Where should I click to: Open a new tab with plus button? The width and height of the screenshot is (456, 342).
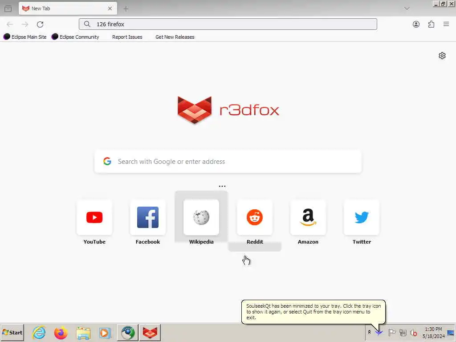(x=126, y=9)
